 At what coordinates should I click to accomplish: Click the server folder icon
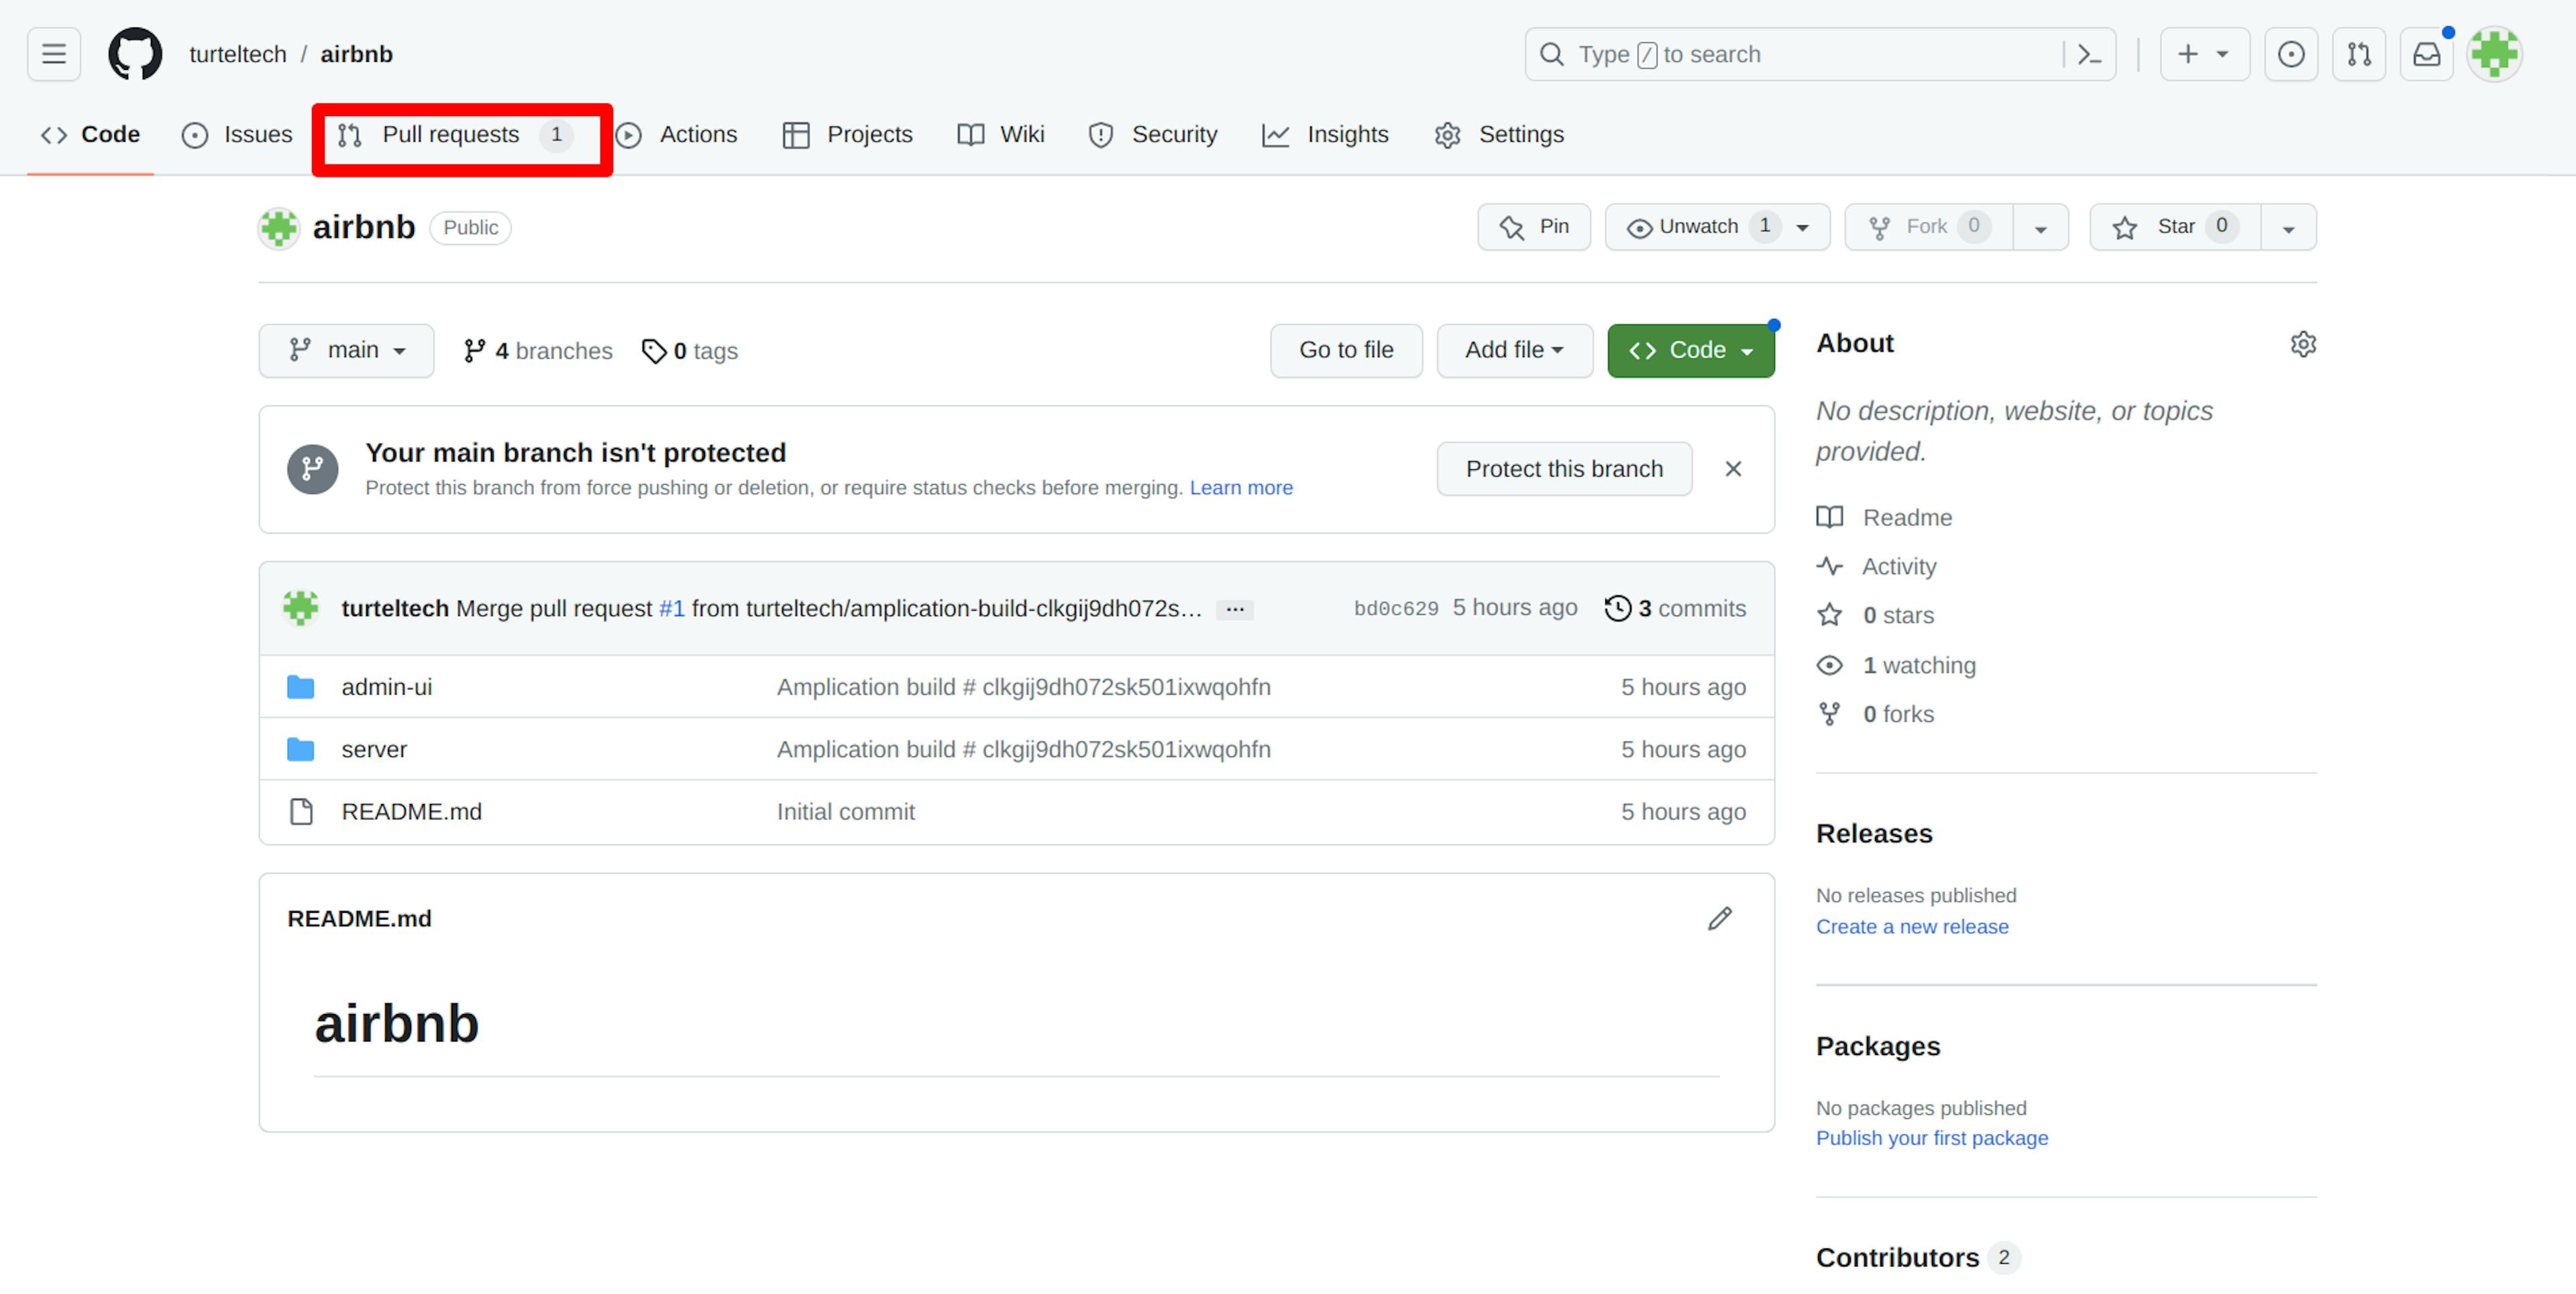301,750
